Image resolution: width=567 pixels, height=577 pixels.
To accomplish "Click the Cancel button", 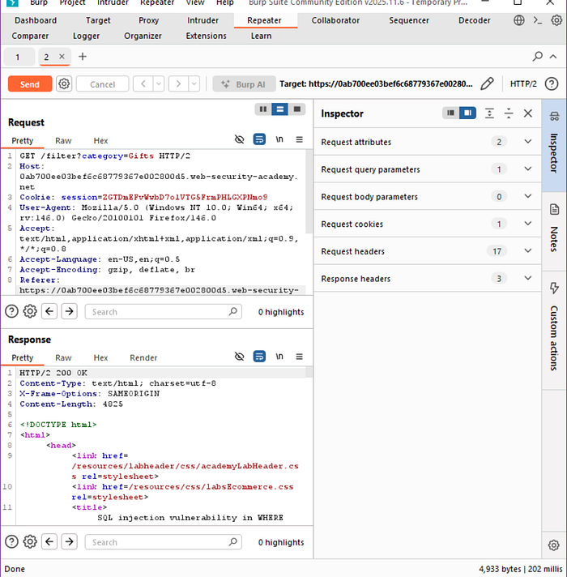I will click(102, 84).
